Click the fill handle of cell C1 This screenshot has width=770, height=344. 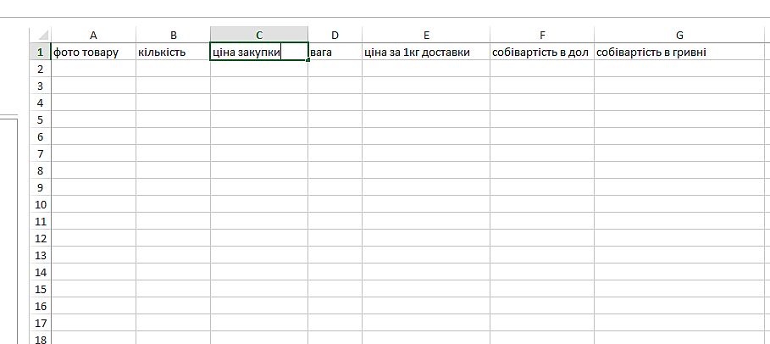(x=307, y=60)
